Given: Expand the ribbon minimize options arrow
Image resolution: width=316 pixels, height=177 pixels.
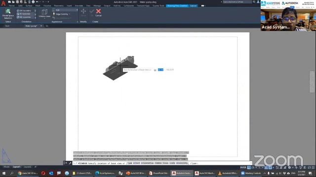Looking at the screenshot, I should point(205,5).
